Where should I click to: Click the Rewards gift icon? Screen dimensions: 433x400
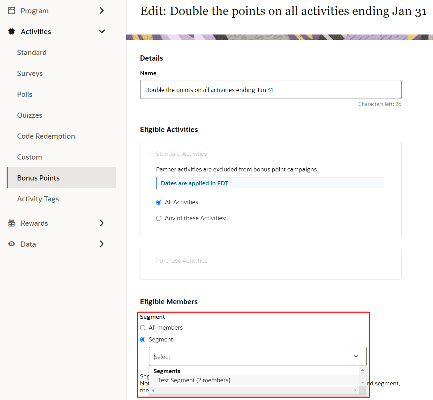[12, 223]
